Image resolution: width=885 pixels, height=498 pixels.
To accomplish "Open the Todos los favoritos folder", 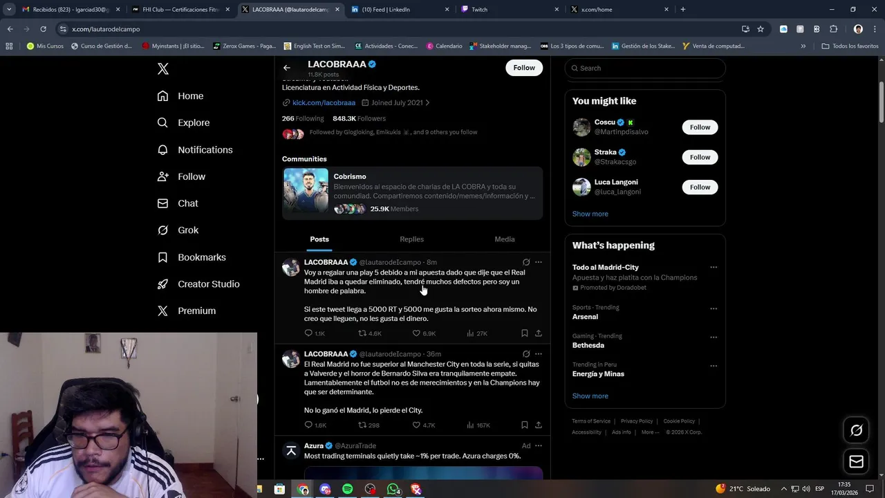I will tap(850, 46).
